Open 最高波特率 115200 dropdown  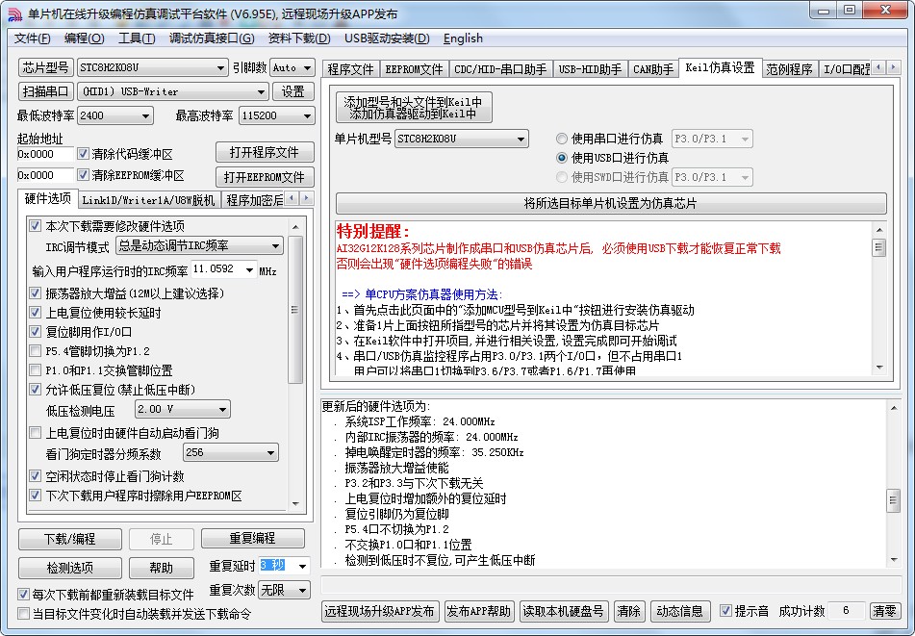[276, 115]
